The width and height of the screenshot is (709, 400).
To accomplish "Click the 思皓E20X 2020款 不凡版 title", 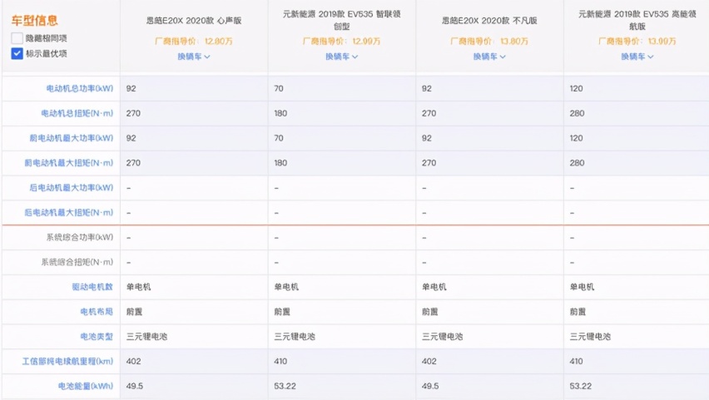I will (489, 21).
